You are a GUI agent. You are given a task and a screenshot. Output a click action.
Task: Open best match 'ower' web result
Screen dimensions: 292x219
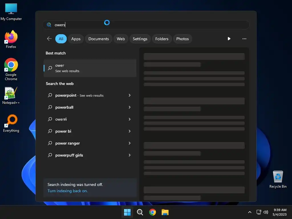(x=90, y=68)
